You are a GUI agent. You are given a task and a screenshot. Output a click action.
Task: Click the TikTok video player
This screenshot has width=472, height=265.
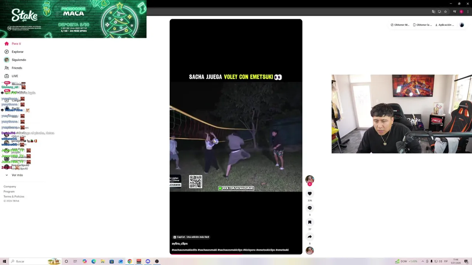coord(236,137)
